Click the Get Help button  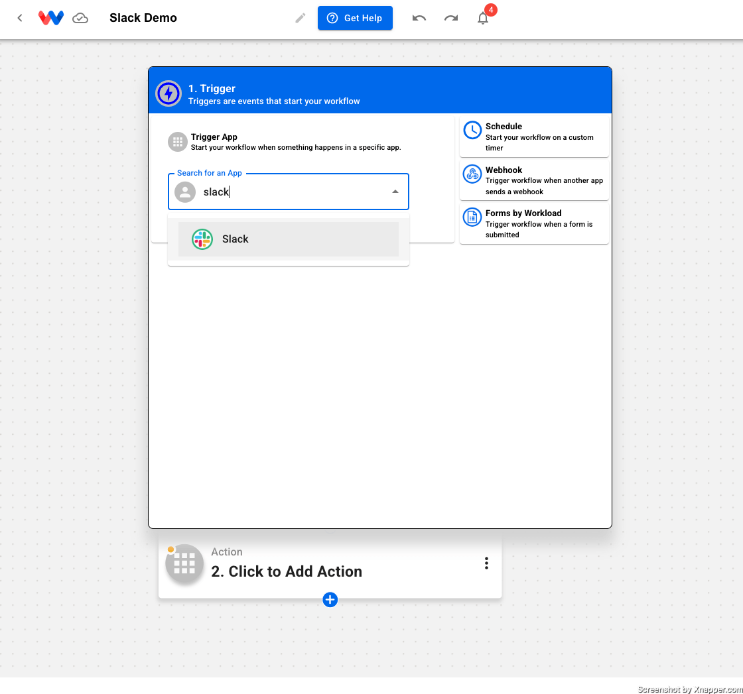(355, 18)
